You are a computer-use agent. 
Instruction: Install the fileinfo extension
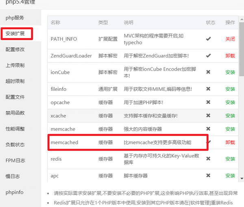[230, 89]
